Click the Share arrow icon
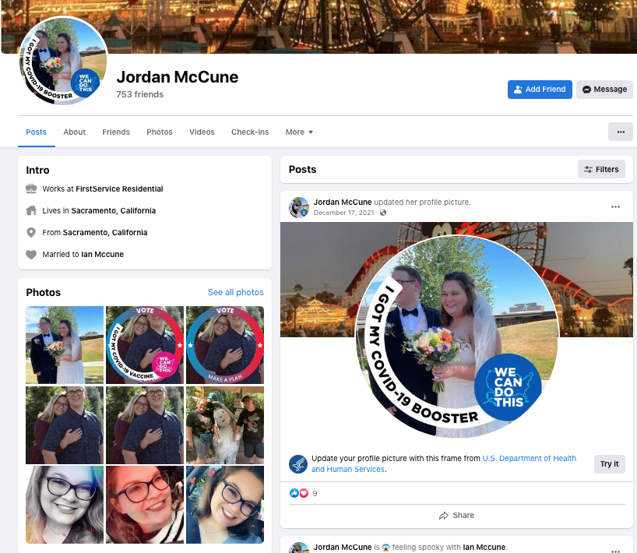The image size is (637, 553). (x=444, y=516)
